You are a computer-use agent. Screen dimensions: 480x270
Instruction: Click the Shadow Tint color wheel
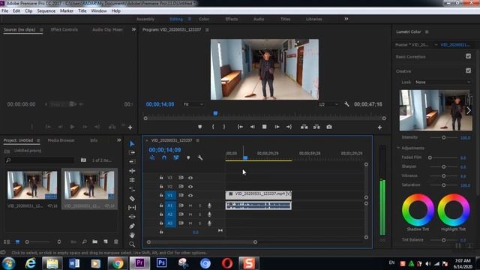click(418, 210)
